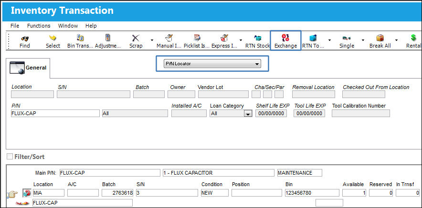This screenshot has width=422, height=208.
Task: Open the Window menu
Action: pyautogui.click(x=68, y=26)
